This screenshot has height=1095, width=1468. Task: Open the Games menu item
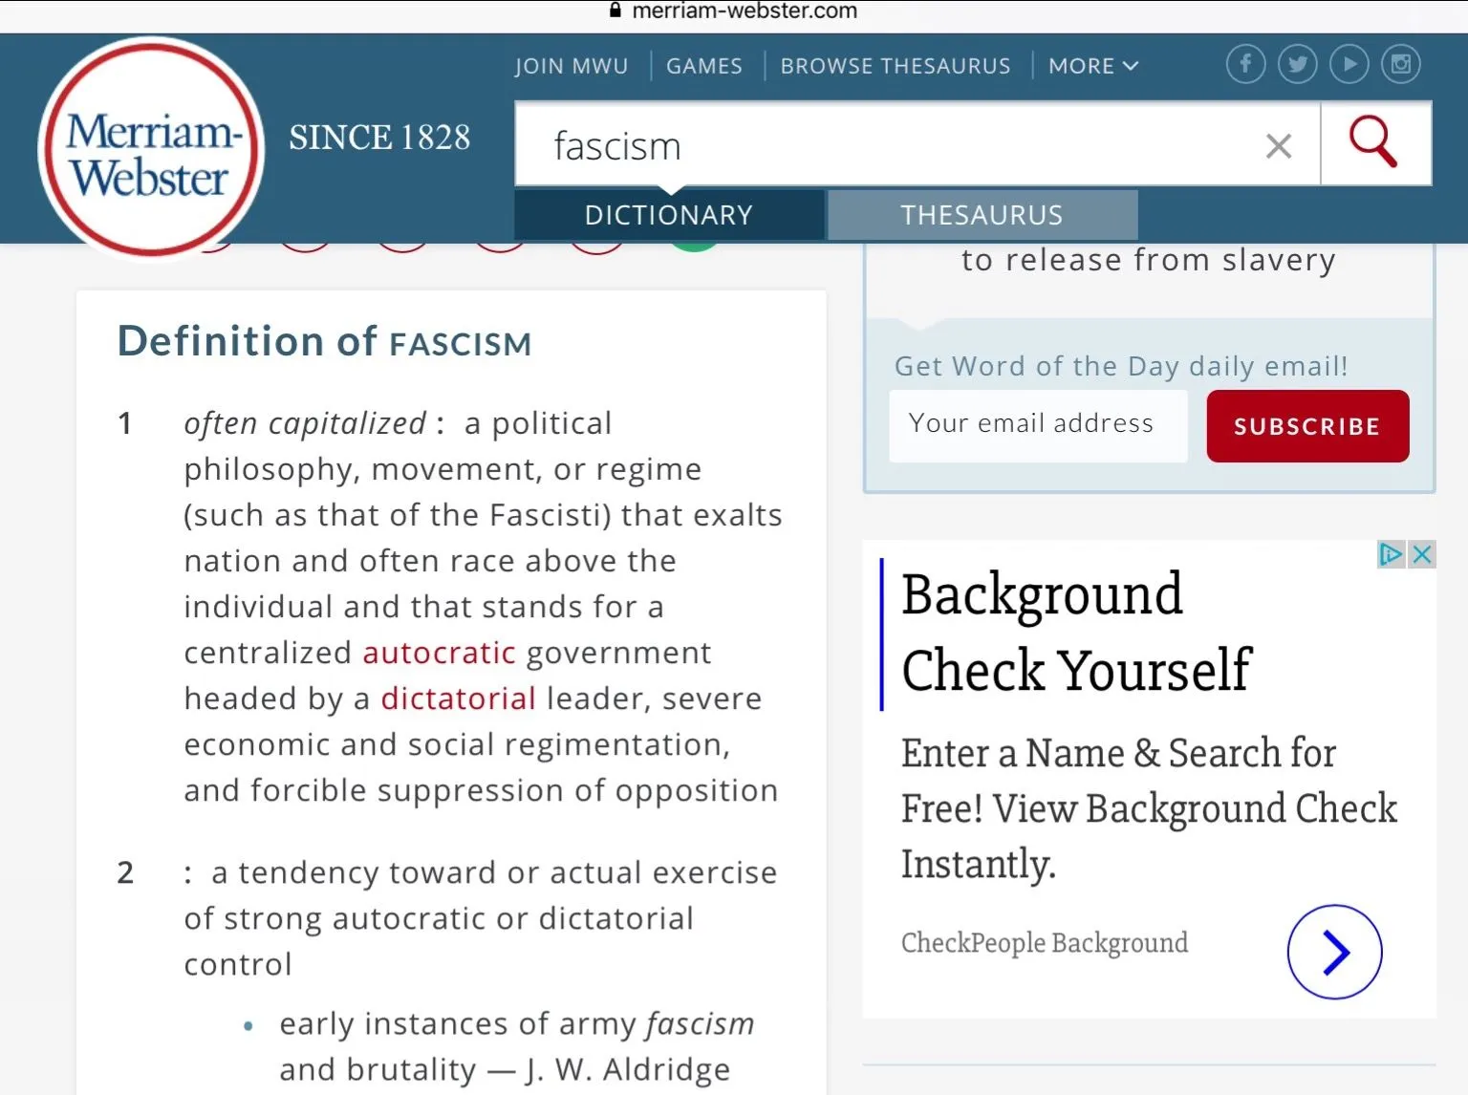pyautogui.click(x=703, y=66)
